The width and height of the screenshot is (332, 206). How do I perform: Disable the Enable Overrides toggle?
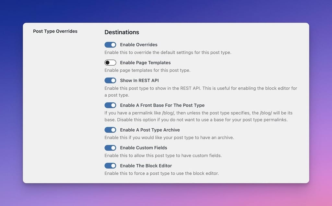(110, 45)
